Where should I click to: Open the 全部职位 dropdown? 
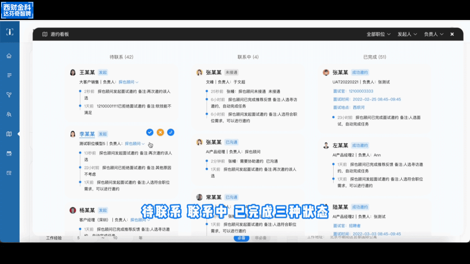point(378,34)
